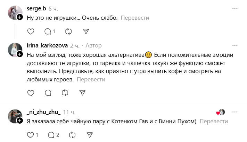This screenshot has width=247, height=142.
Task: Translate irina_karkozova's reply with Перевести
Action: click(x=91, y=79)
